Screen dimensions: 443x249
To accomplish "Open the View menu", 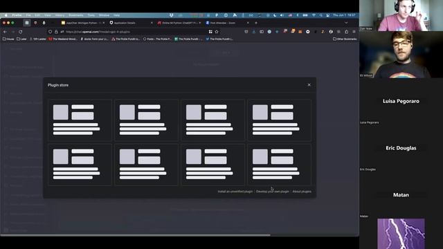I will pyautogui.click(x=48, y=15).
